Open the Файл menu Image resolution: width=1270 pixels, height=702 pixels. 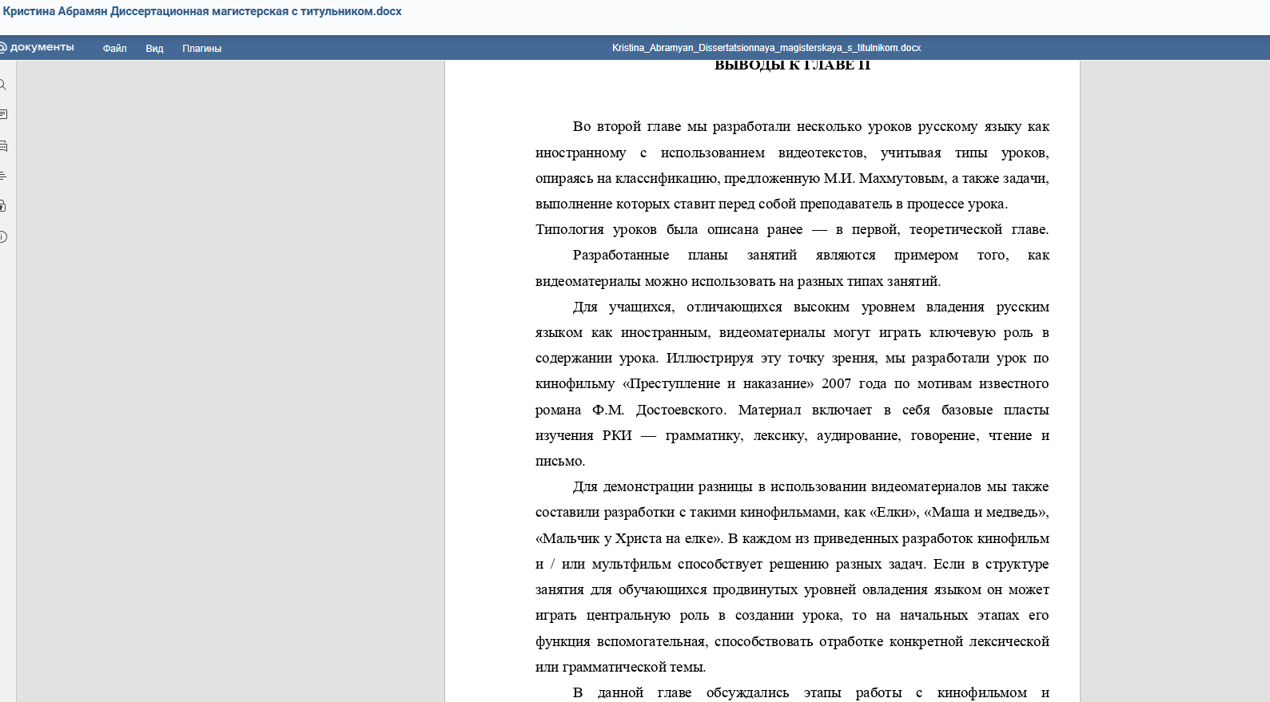114,49
